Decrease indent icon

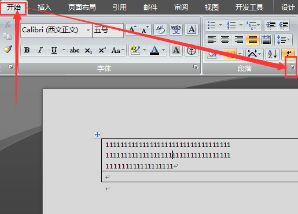pyautogui.click(x=271, y=25)
